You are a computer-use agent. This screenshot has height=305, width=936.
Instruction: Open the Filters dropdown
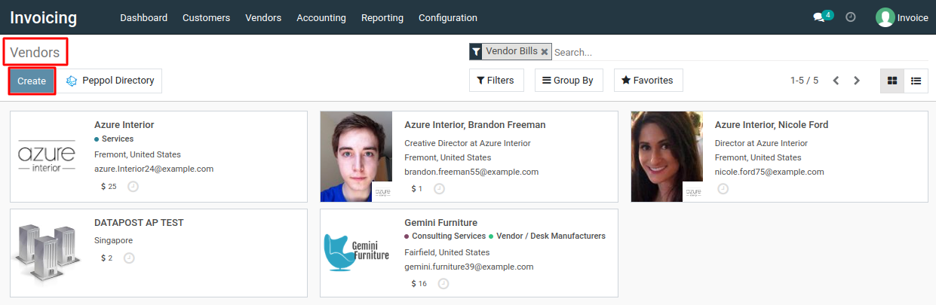[x=496, y=81]
